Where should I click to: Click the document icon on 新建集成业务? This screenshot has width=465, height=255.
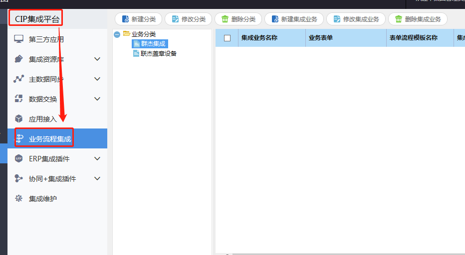point(275,19)
